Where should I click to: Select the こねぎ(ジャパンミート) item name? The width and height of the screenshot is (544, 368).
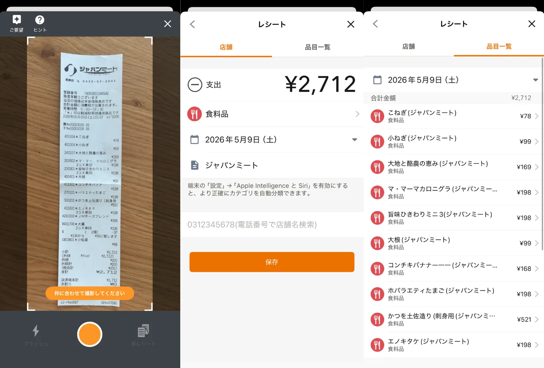422,113
